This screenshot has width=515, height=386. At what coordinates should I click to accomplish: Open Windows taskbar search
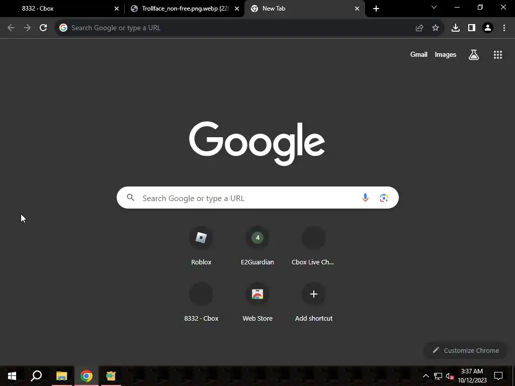coord(36,376)
